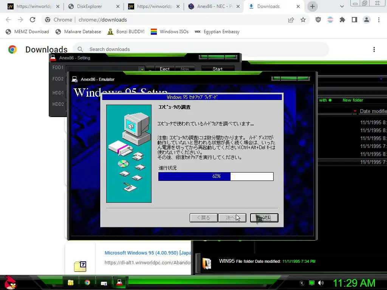Click the search magnifier in the downloads search

[80, 49]
